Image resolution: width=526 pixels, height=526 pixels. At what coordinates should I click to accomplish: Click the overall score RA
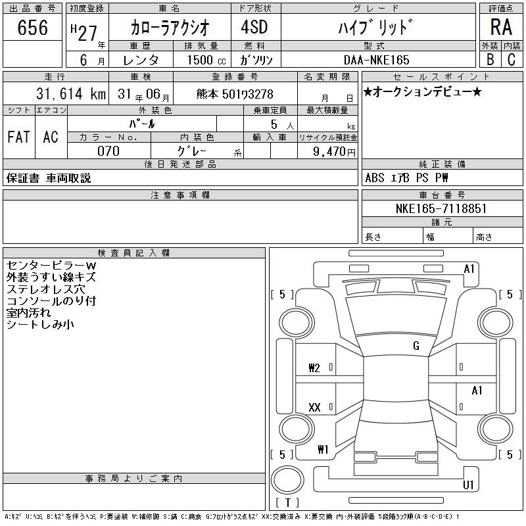pyautogui.click(x=501, y=27)
